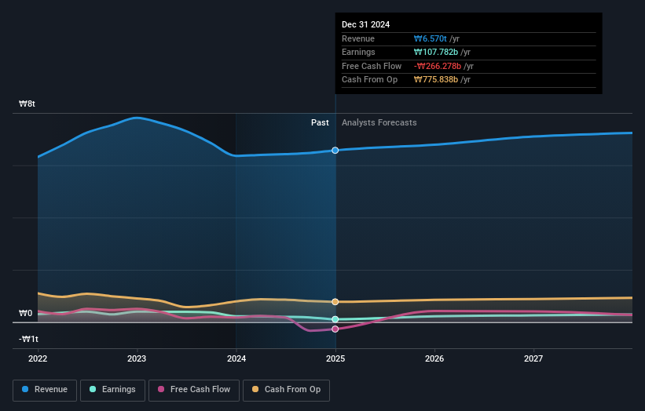
Task: Click the ₩775.838b cash from op value
Action: pos(436,80)
